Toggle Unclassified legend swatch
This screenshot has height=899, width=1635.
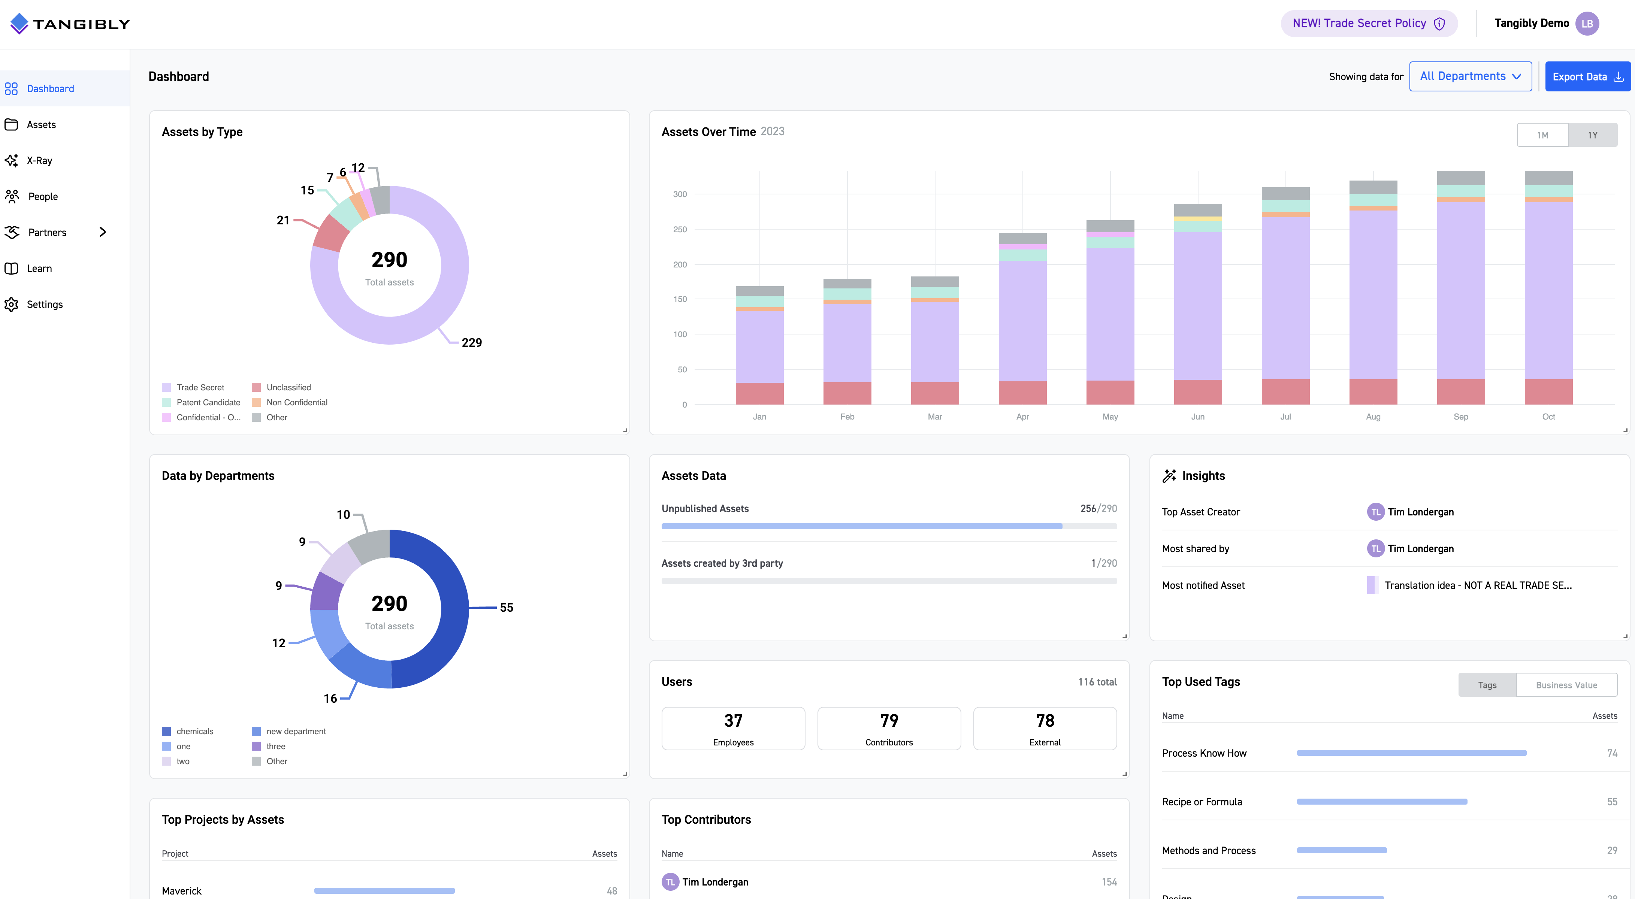coord(256,388)
